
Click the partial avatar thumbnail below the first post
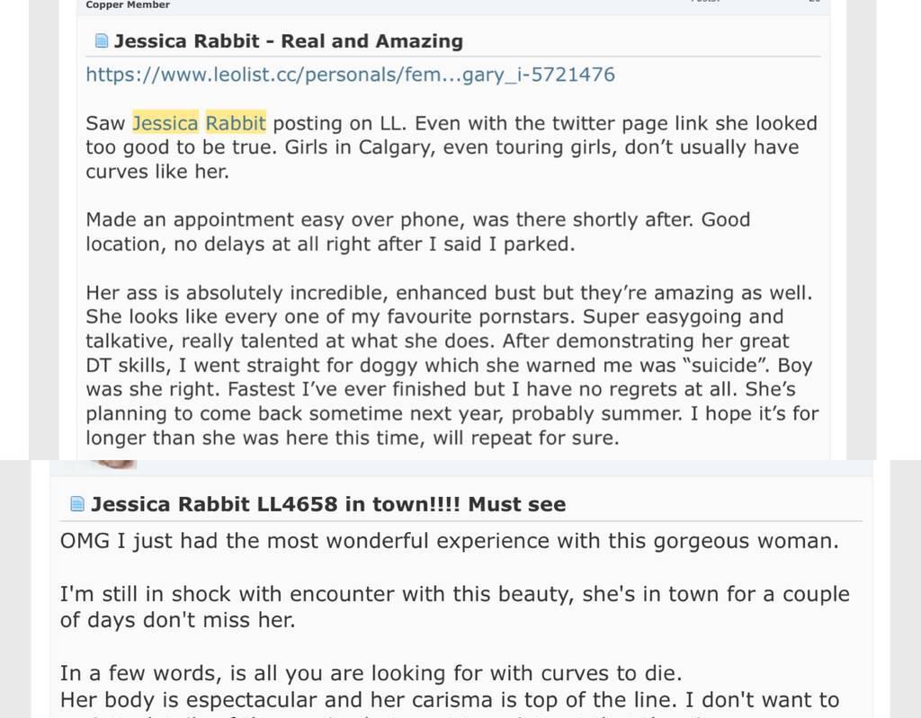pyautogui.click(x=113, y=465)
